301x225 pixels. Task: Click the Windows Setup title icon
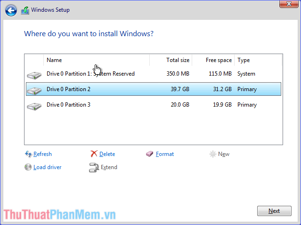point(25,10)
